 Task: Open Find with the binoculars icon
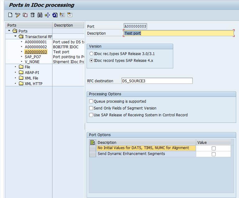coord(40,15)
